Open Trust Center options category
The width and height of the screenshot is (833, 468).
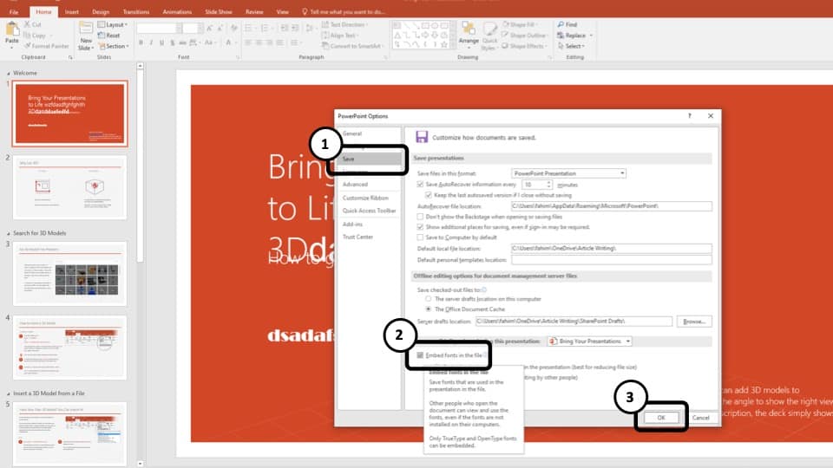pyautogui.click(x=357, y=237)
